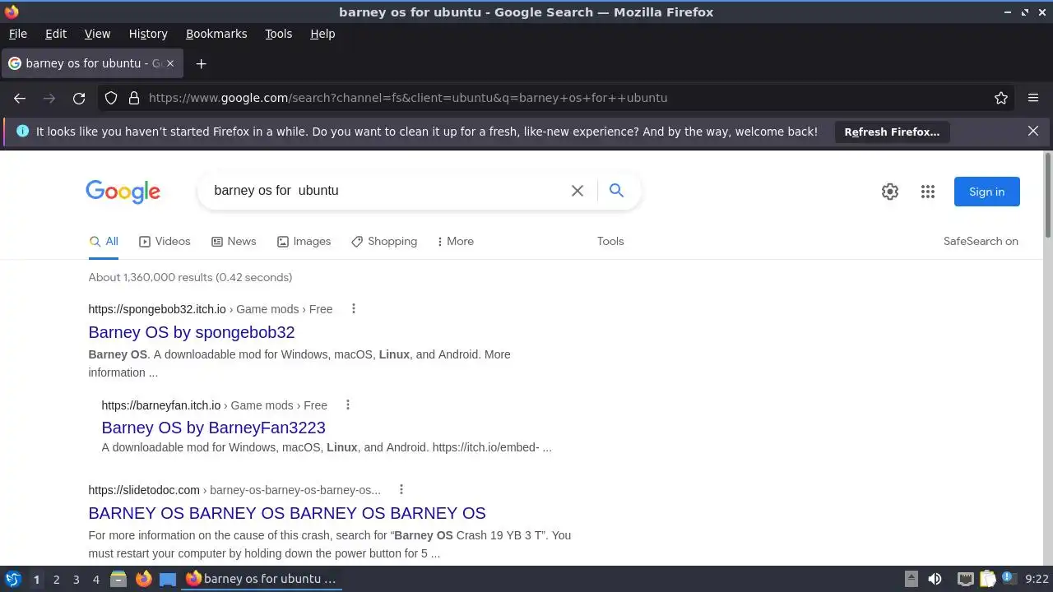Open the History menu

[148, 34]
